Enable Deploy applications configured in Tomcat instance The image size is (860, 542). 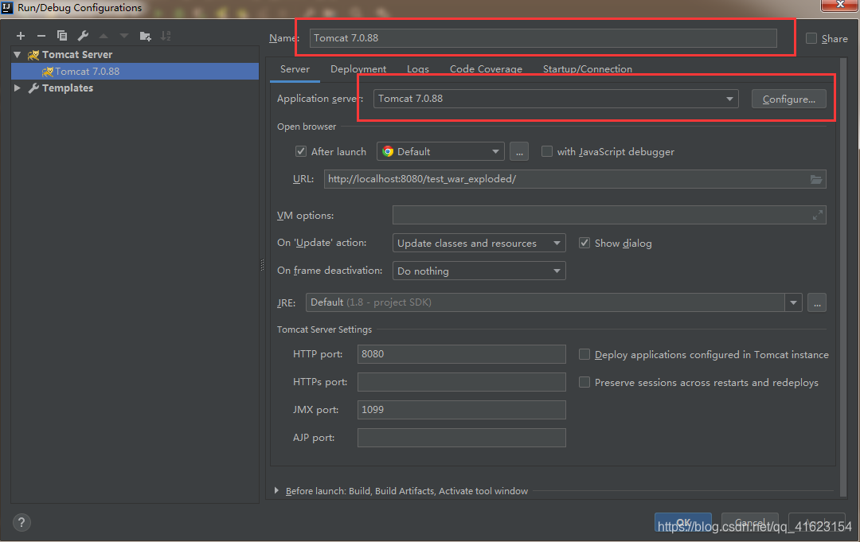584,355
